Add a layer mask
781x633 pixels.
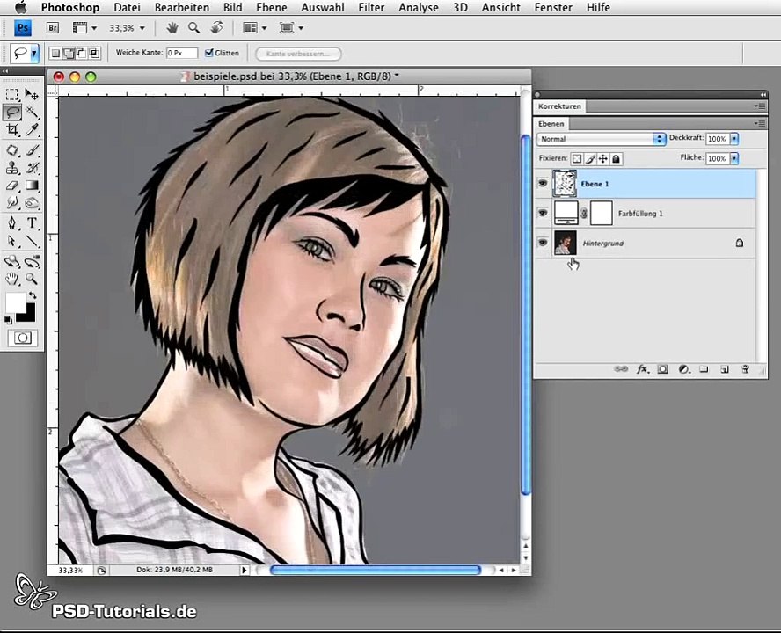click(663, 369)
